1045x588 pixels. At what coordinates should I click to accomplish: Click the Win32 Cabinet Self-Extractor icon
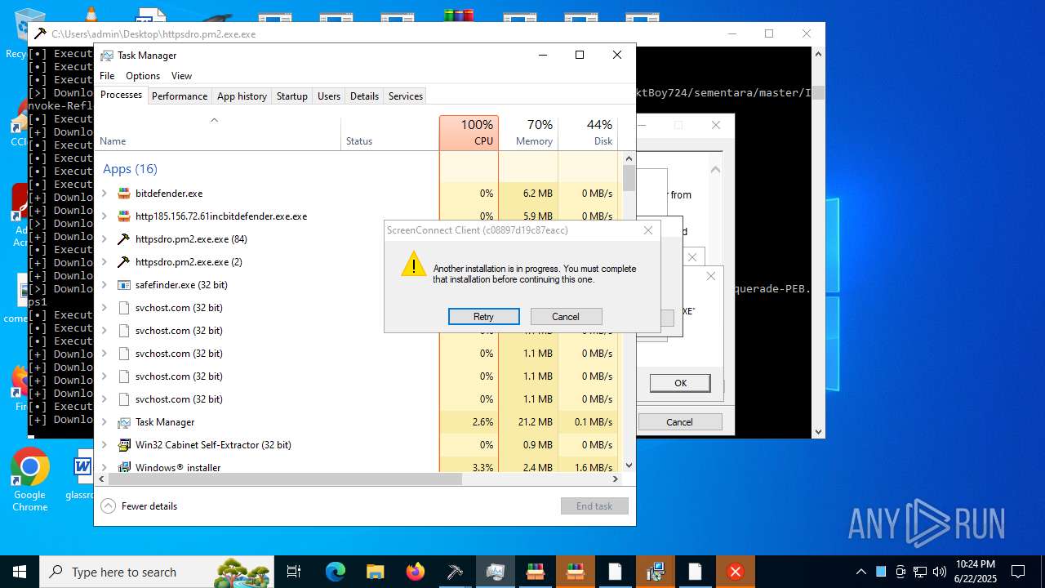point(124,445)
